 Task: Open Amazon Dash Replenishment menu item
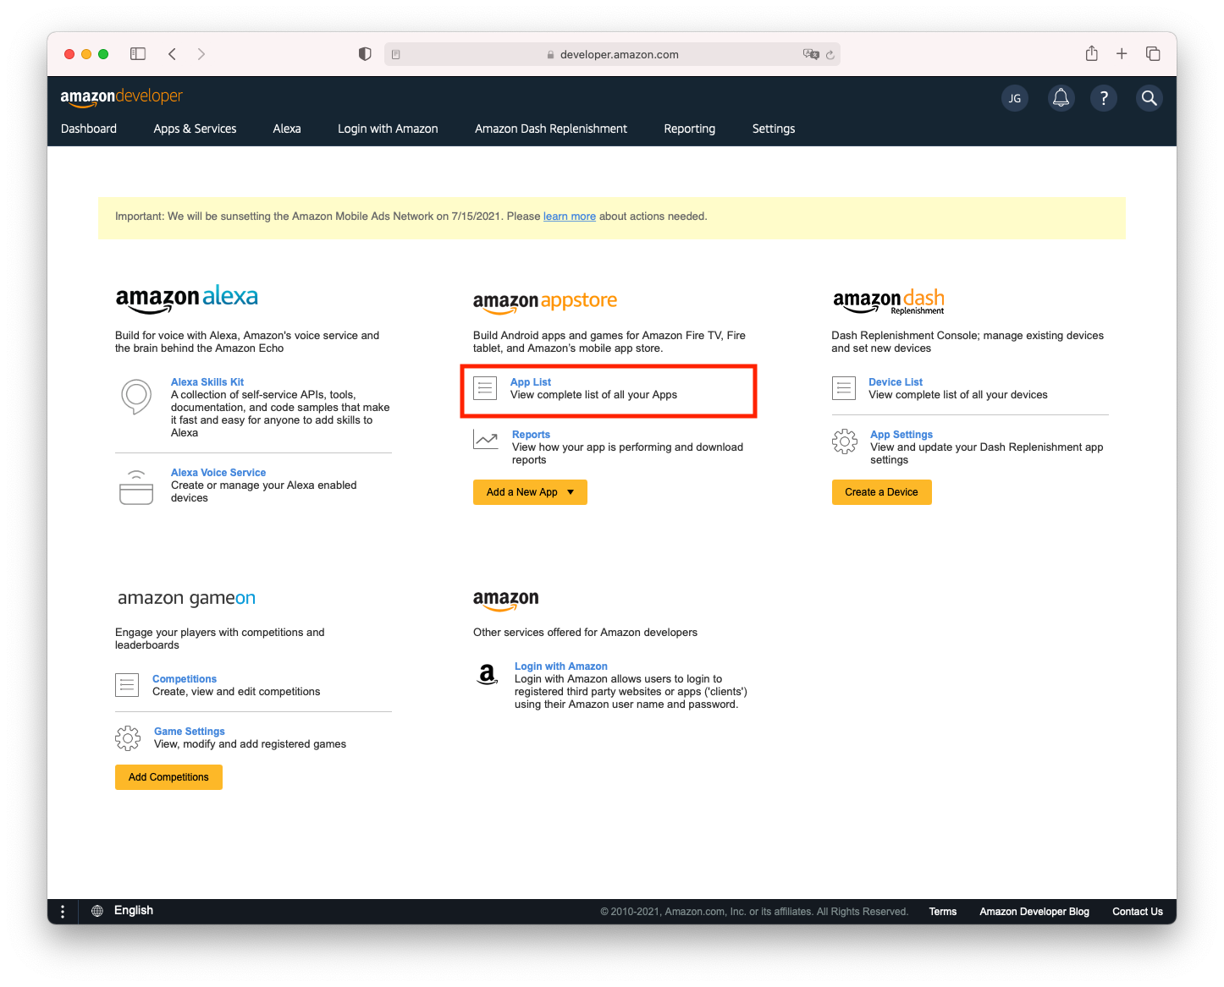[551, 129]
